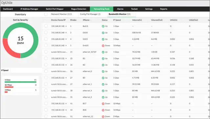This screenshot has width=210, height=119.
Task: Sort by Volume(In) column header
Action: point(137,20)
